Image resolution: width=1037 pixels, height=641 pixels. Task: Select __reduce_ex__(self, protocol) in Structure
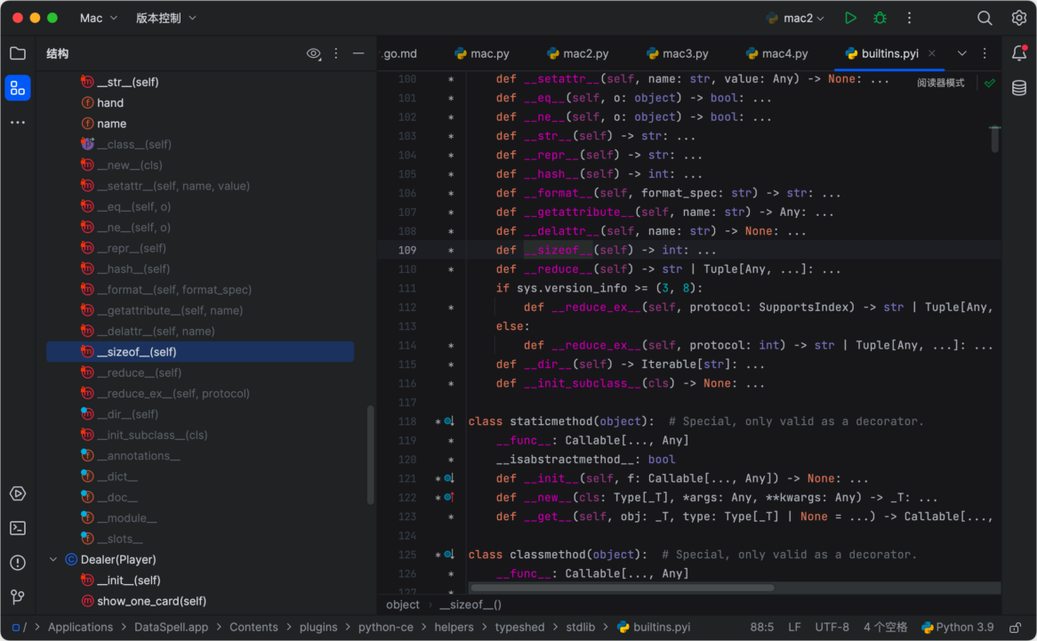coord(173,394)
